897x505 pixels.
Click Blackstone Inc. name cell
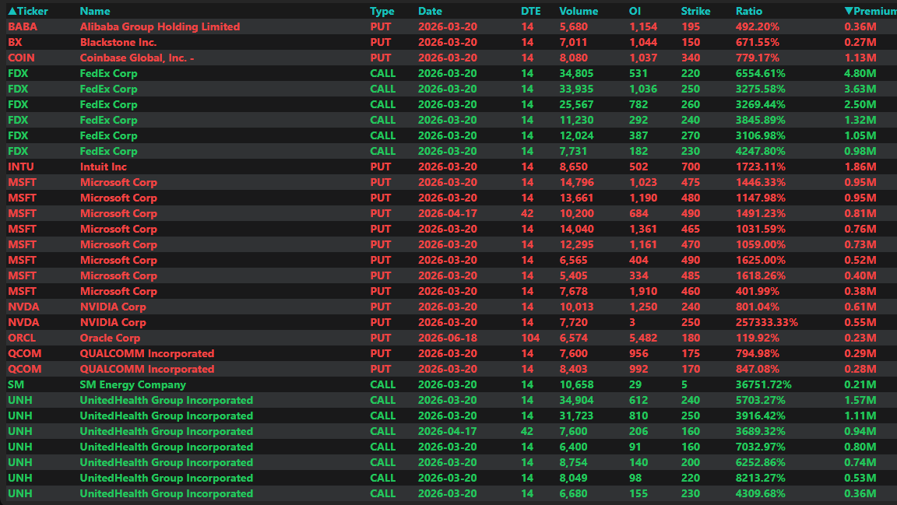click(118, 42)
